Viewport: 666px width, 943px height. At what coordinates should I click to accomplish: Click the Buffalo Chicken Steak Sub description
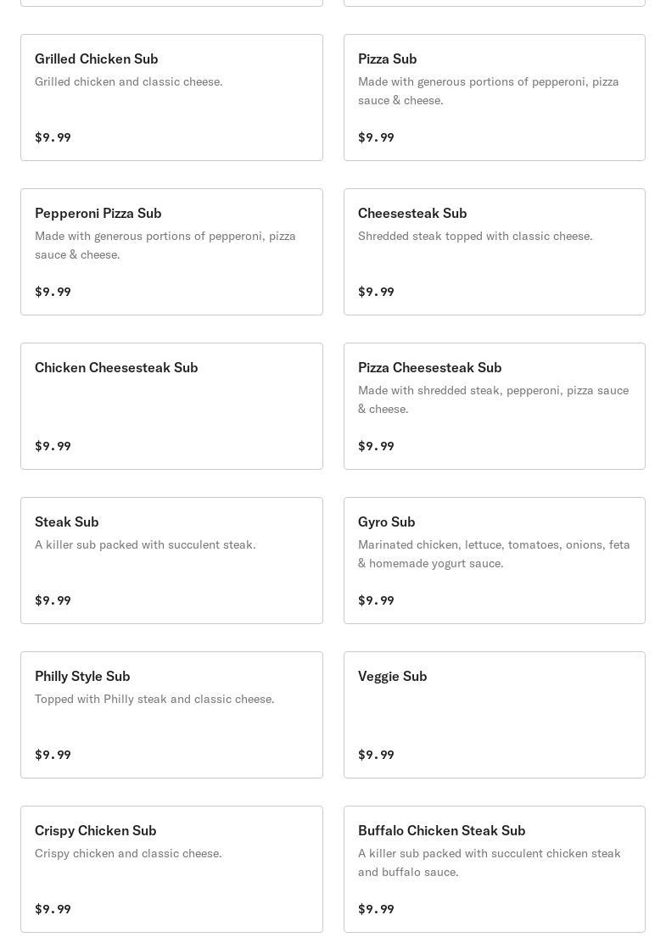click(x=489, y=862)
